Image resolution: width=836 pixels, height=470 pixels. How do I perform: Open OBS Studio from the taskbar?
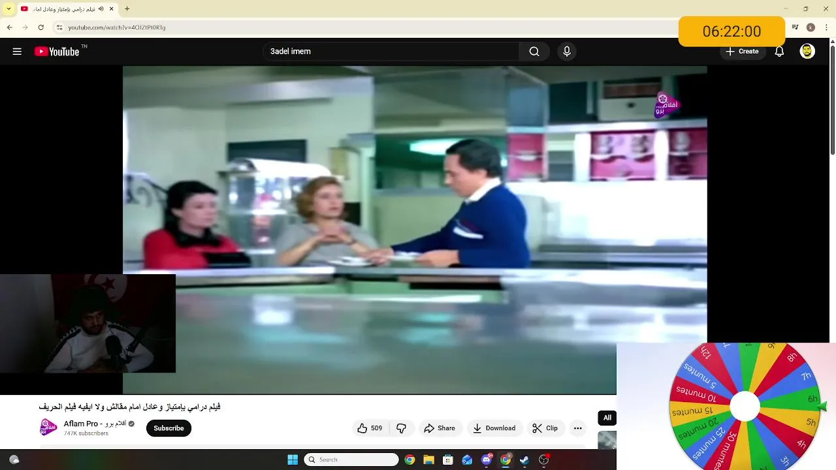pos(544,460)
